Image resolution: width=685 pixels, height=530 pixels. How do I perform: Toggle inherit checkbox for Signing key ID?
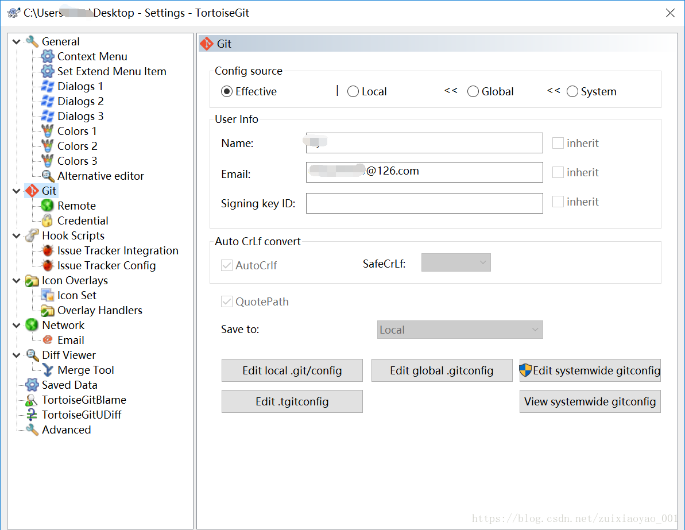tap(558, 202)
